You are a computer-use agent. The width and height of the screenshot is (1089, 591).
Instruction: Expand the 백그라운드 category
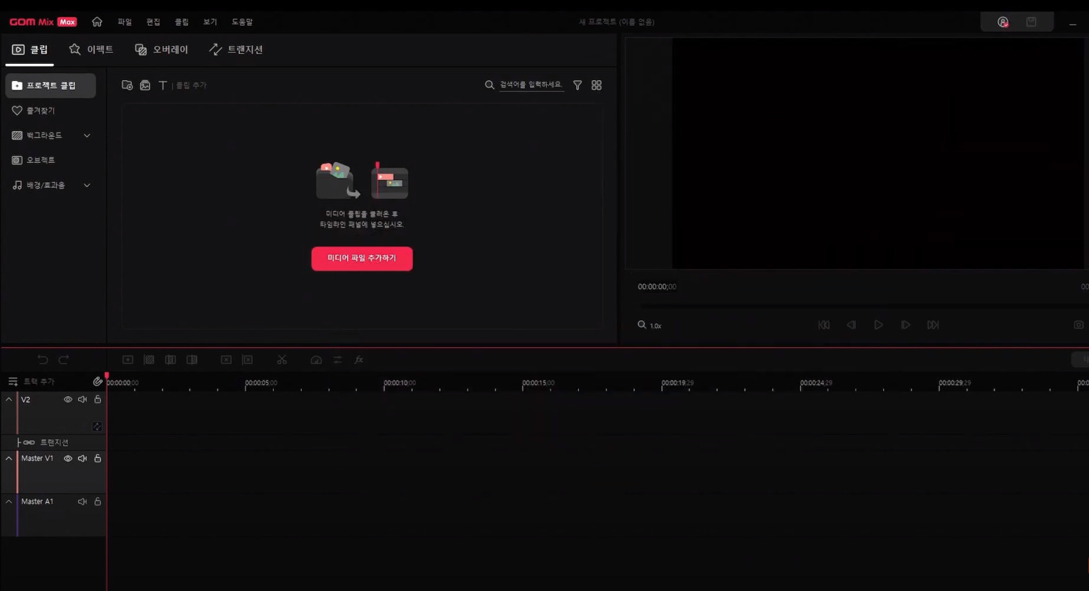click(x=51, y=135)
